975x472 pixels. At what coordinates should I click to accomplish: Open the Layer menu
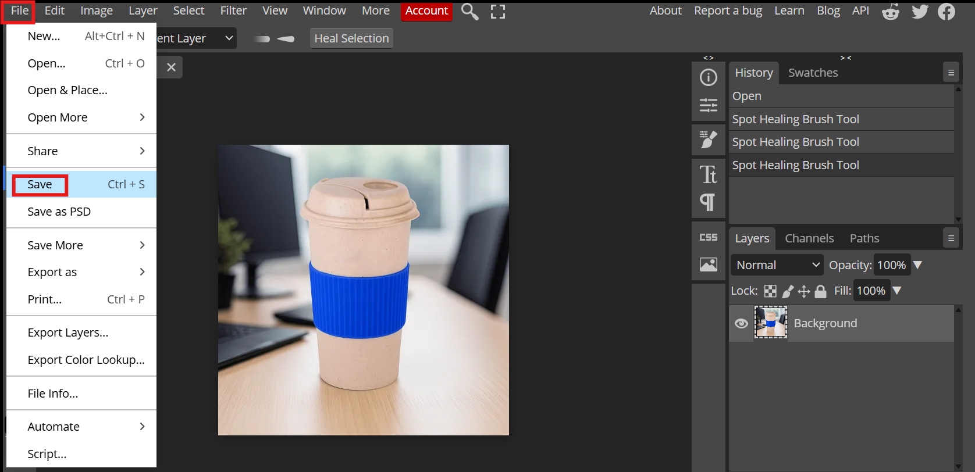coord(143,10)
